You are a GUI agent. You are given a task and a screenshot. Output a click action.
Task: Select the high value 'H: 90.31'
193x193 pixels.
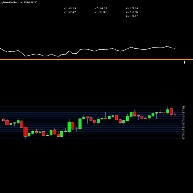click(x=101, y=8)
